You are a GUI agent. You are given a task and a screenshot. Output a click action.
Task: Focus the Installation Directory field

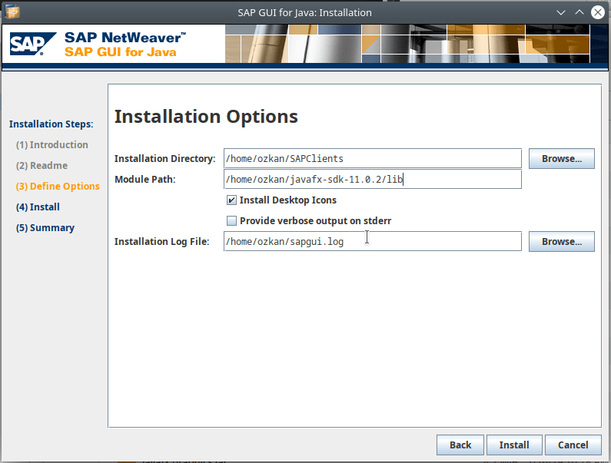(373, 158)
